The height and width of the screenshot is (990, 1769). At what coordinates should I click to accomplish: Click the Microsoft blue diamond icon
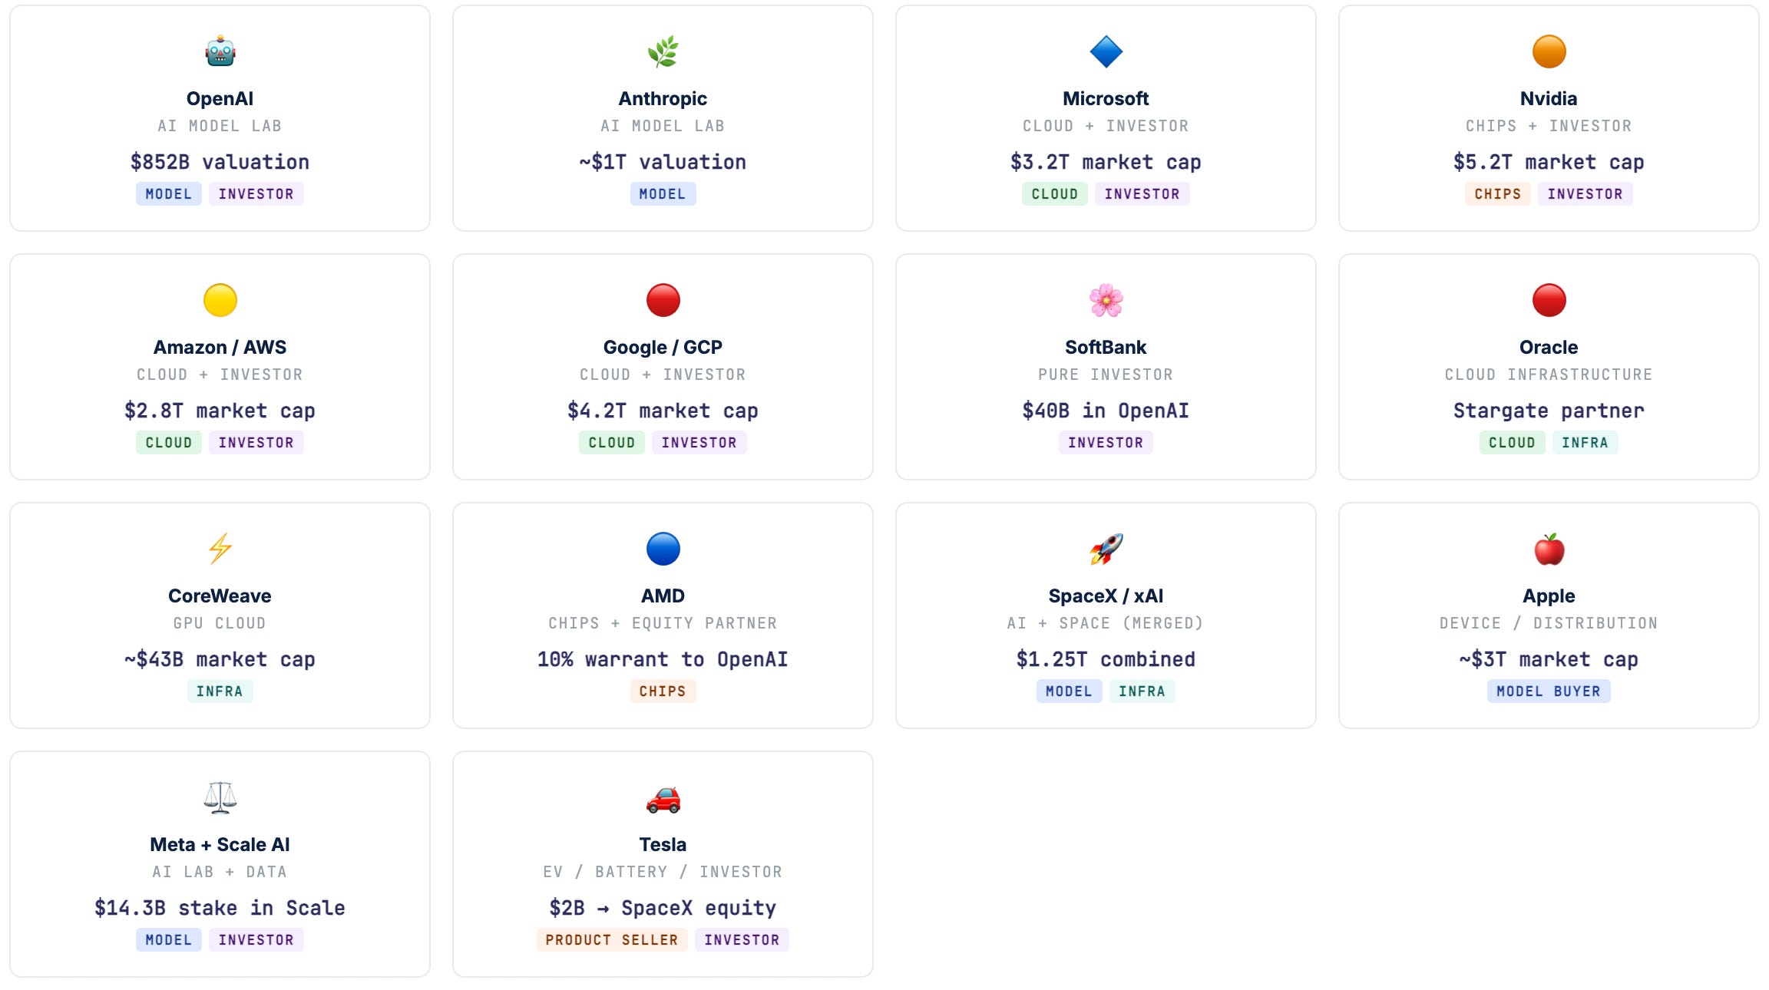(x=1106, y=51)
